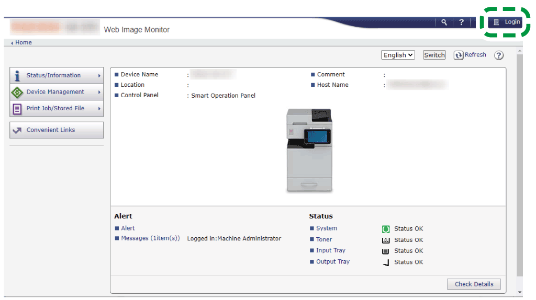536x300 pixels.
Task: Open the Messages (1item(s)) link
Action: pyautogui.click(x=150, y=238)
